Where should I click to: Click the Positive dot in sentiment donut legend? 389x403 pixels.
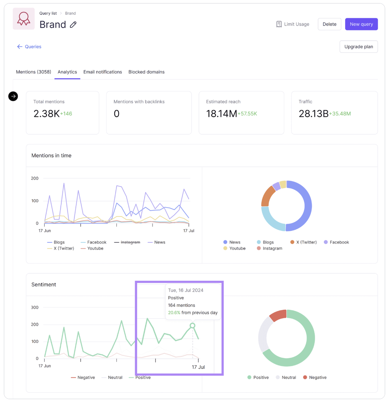click(249, 378)
